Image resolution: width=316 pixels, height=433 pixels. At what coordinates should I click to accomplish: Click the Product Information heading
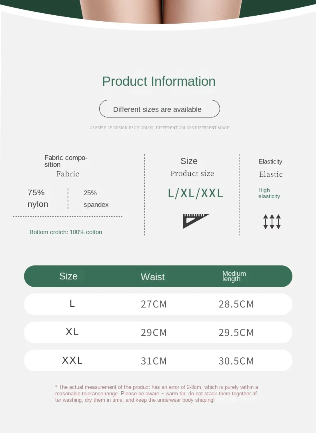click(159, 81)
